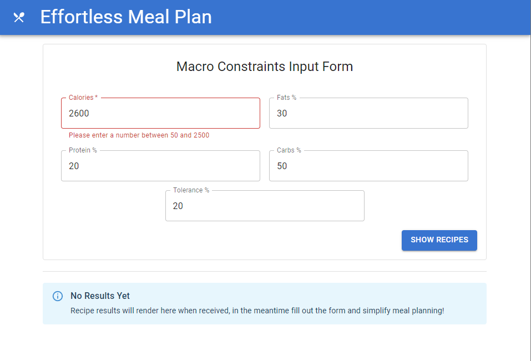This screenshot has width=531, height=361.
Task: Click the No Results Yet heading
Action: click(x=100, y=296)
